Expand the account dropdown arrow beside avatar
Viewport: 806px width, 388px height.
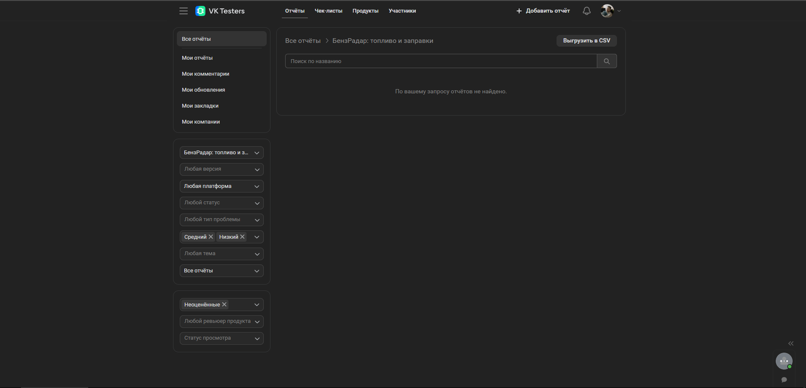(x=619, y=11)
